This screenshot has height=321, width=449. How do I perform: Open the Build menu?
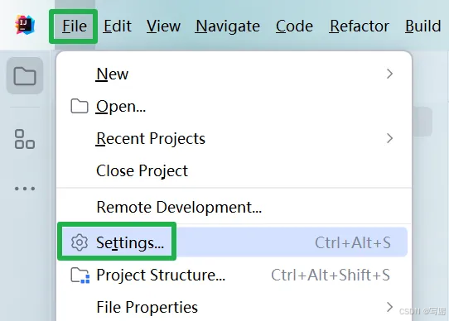click(x=423, y=26)
